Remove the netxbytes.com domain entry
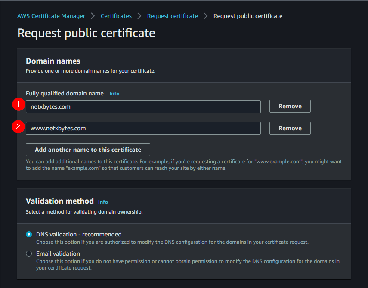The image size is (368, 288). coord(290,106)
